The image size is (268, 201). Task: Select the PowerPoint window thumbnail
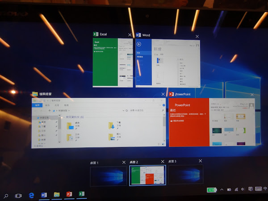(212, 122)
